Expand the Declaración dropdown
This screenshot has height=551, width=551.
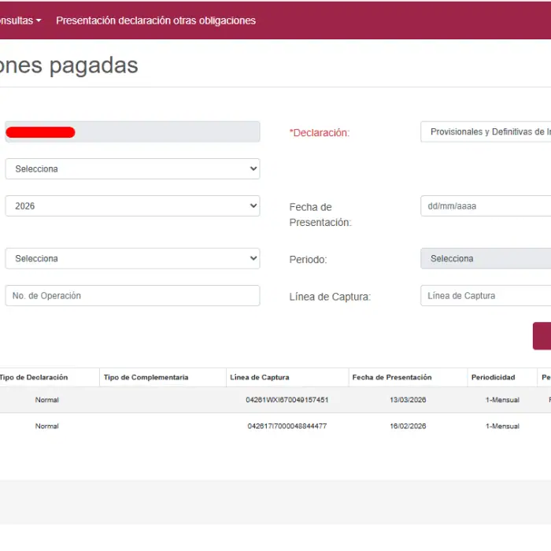click(485, 132)
